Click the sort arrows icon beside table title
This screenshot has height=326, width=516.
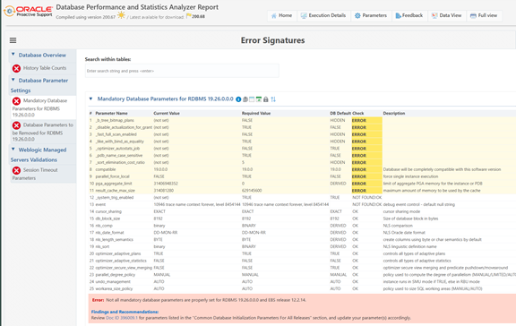[x=273, y=99]
